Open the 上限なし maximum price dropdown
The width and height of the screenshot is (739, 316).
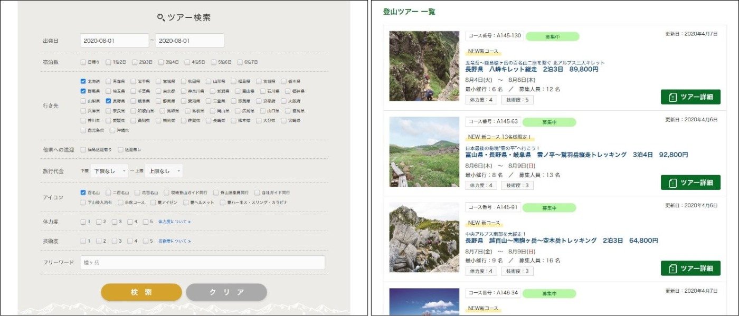coord(164,171)
